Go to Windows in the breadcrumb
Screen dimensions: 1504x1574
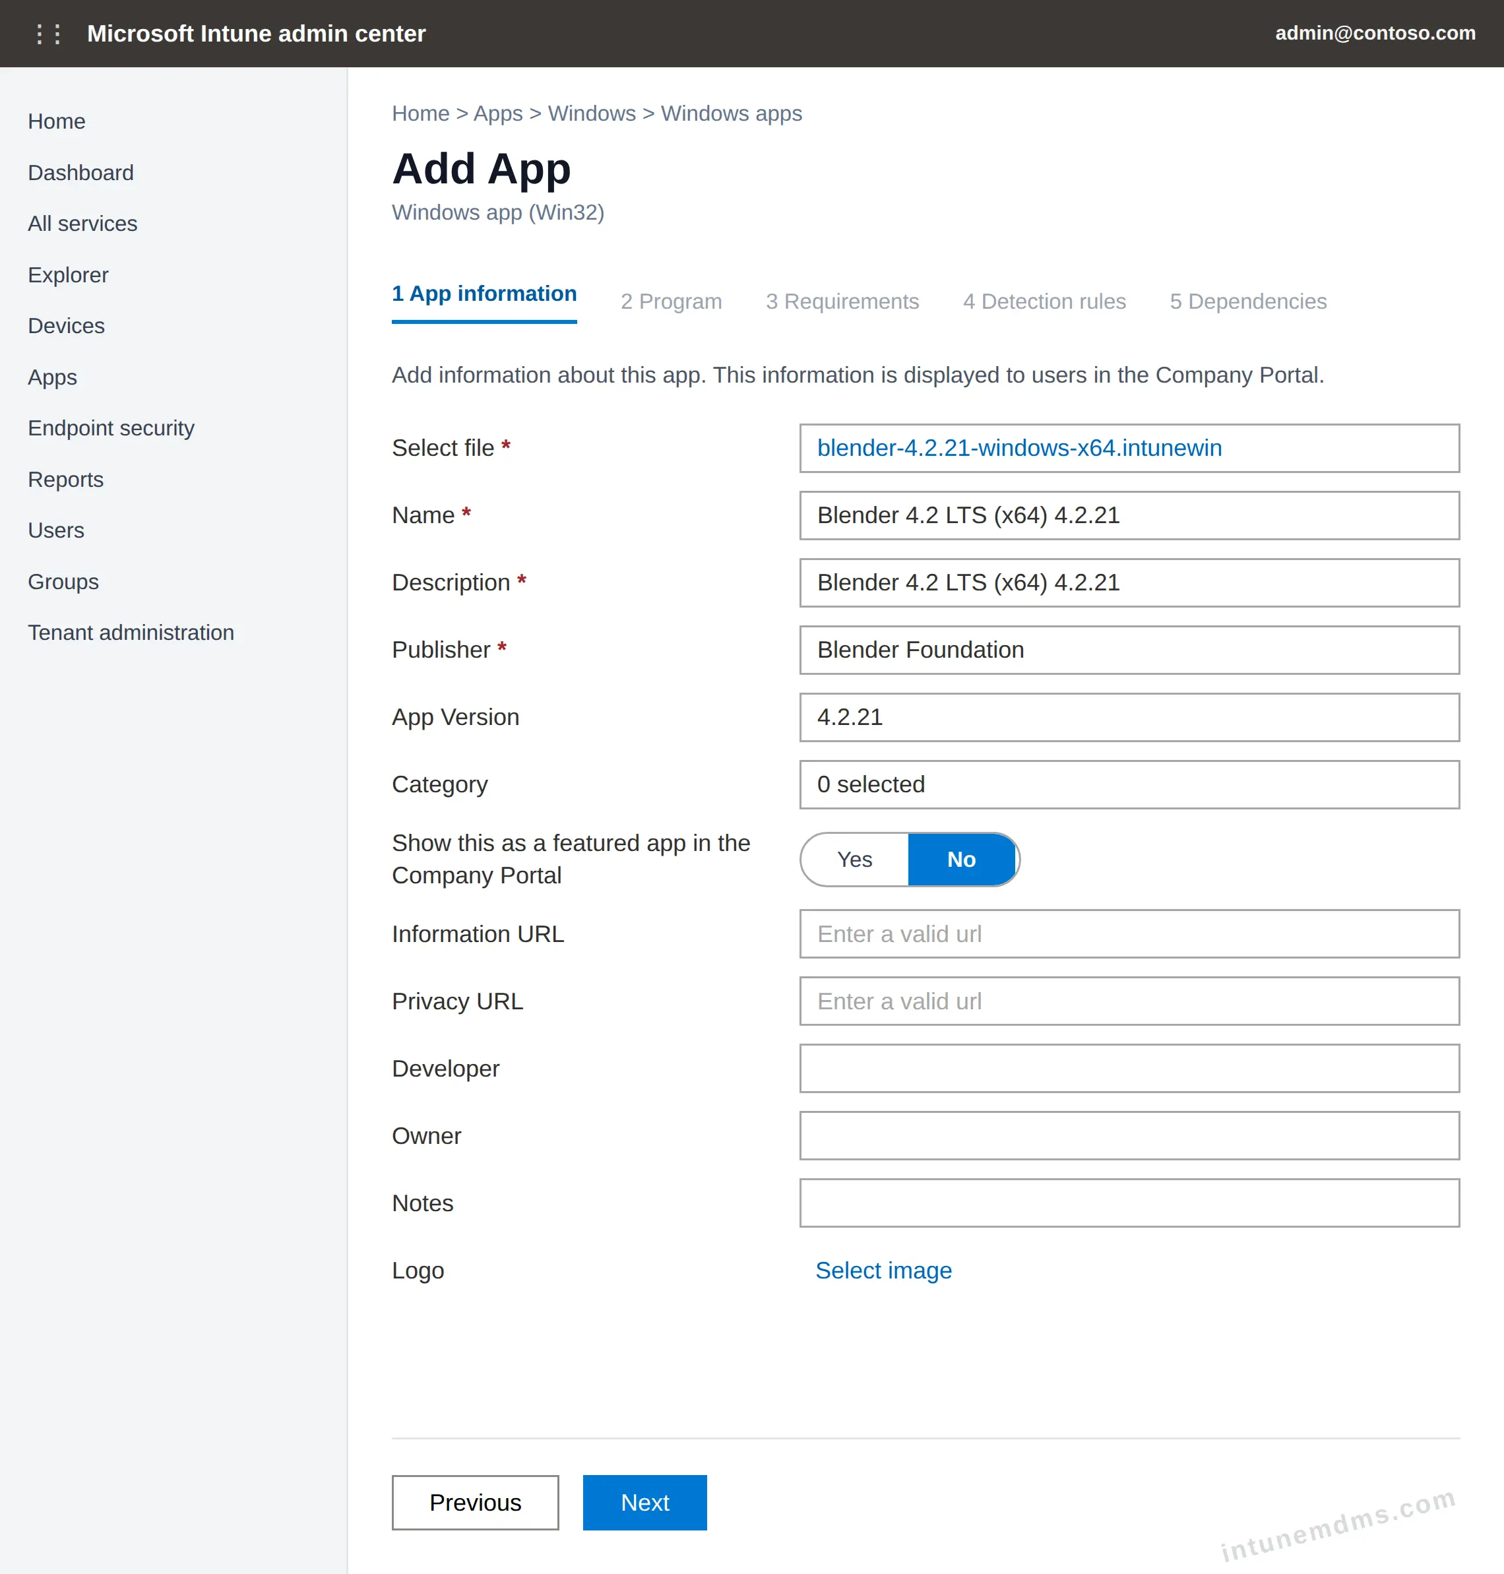(592, 113)
